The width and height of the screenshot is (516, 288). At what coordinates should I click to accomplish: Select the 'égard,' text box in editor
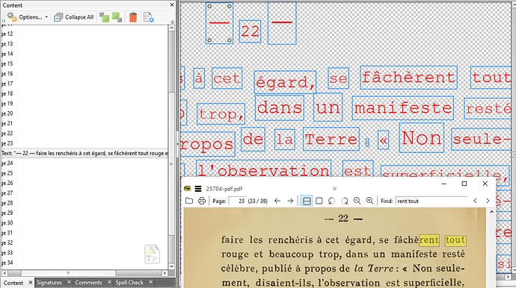(x=286, y=82)
